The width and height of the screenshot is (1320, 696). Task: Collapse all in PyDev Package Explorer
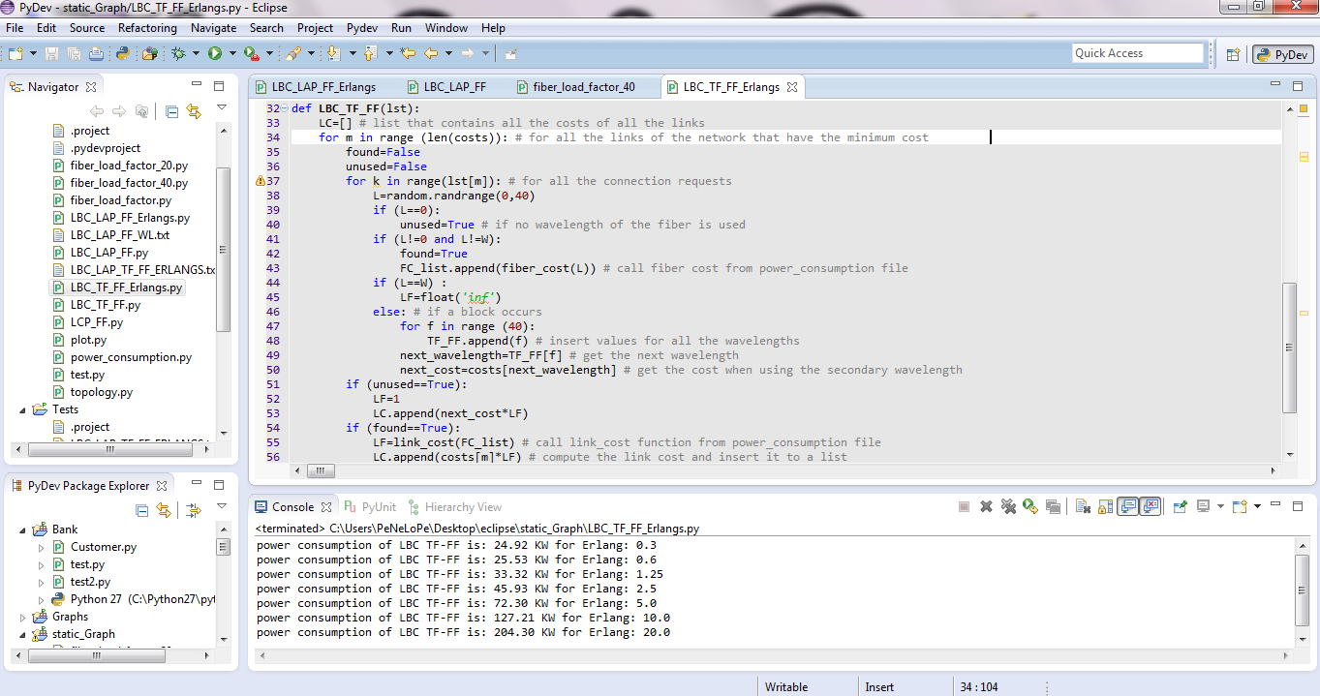pos(142,510)
